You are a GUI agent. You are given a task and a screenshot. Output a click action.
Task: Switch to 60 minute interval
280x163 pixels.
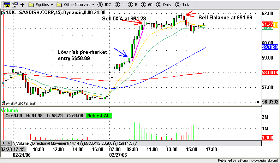point(147,5)
